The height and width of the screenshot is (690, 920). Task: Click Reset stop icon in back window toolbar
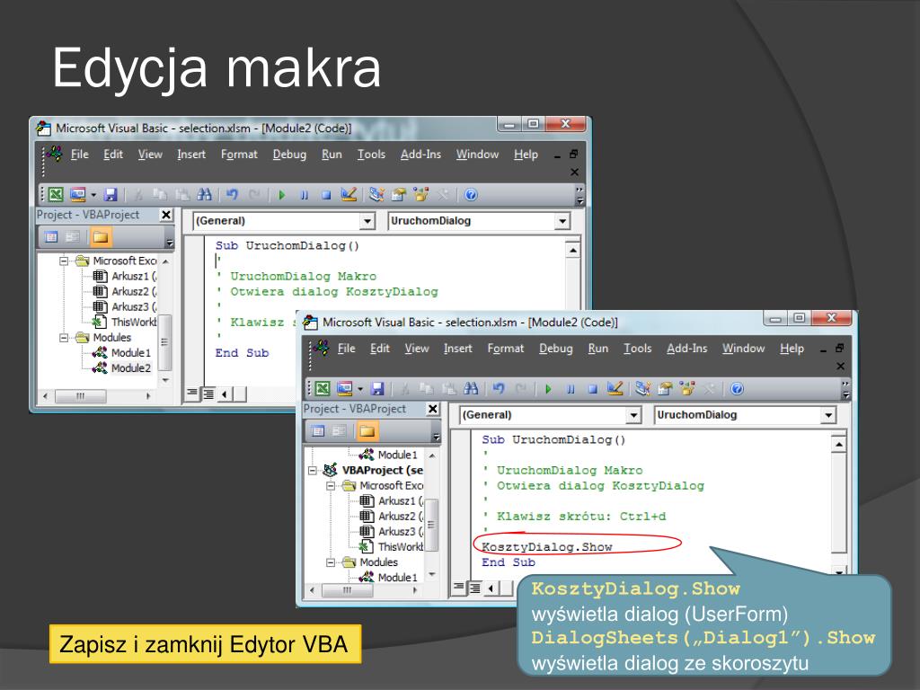tap(326, 195)
